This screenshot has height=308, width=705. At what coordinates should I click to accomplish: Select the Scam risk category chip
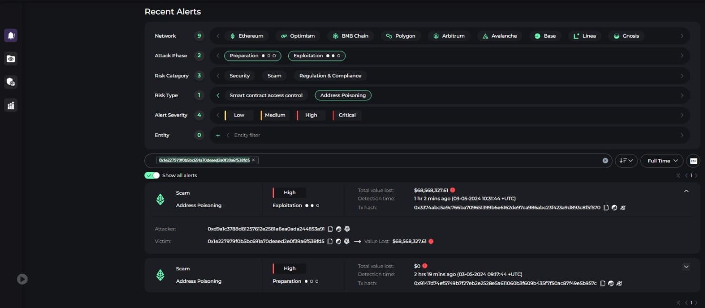coord(274,76)
